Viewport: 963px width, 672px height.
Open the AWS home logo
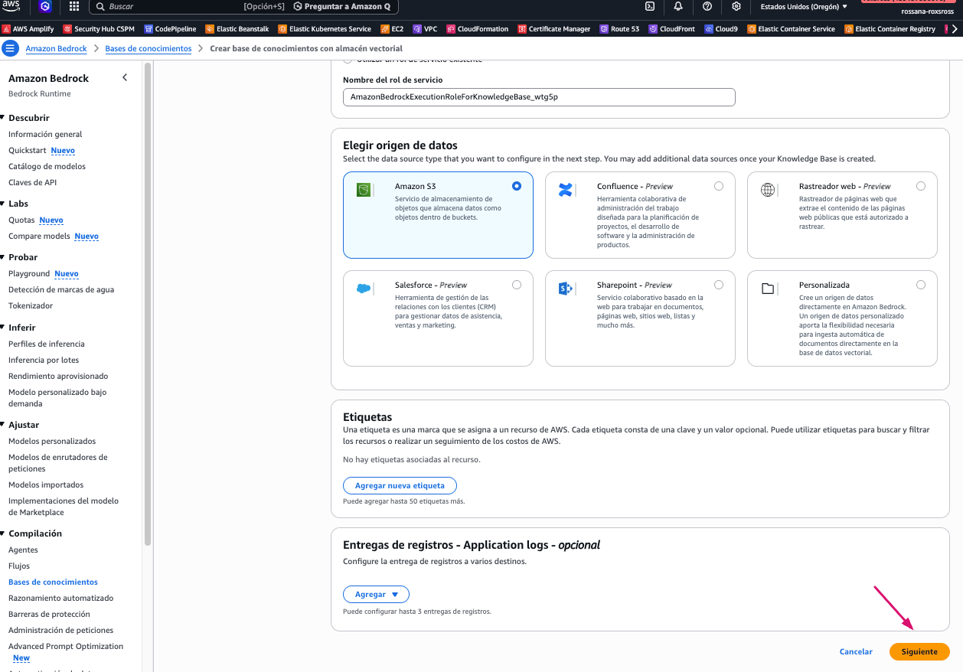(x=11, y=6)
